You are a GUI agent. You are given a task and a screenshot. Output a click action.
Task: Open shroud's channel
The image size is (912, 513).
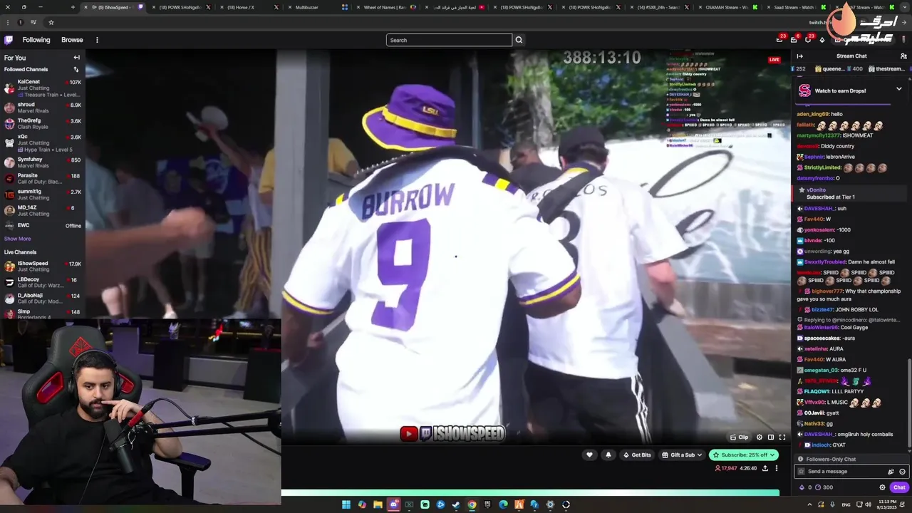click(43, 108)
